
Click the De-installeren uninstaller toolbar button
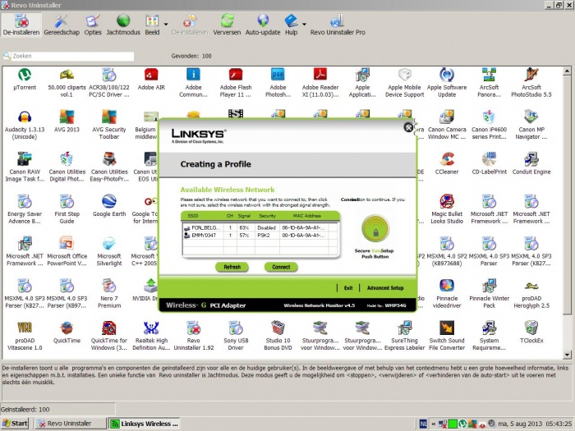point(21,25)
